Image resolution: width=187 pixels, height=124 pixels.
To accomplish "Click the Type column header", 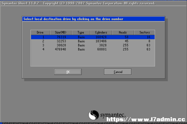I will [x=81, y=33].
